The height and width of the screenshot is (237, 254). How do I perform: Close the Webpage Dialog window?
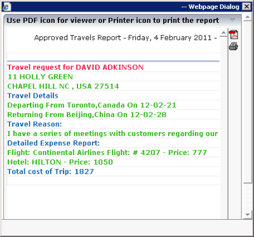[246, 7]
